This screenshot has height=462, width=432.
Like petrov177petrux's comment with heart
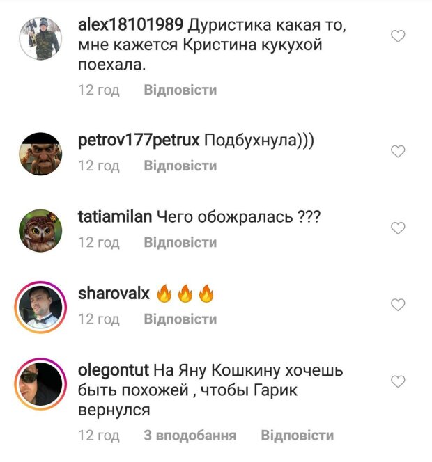click(398, 152)
